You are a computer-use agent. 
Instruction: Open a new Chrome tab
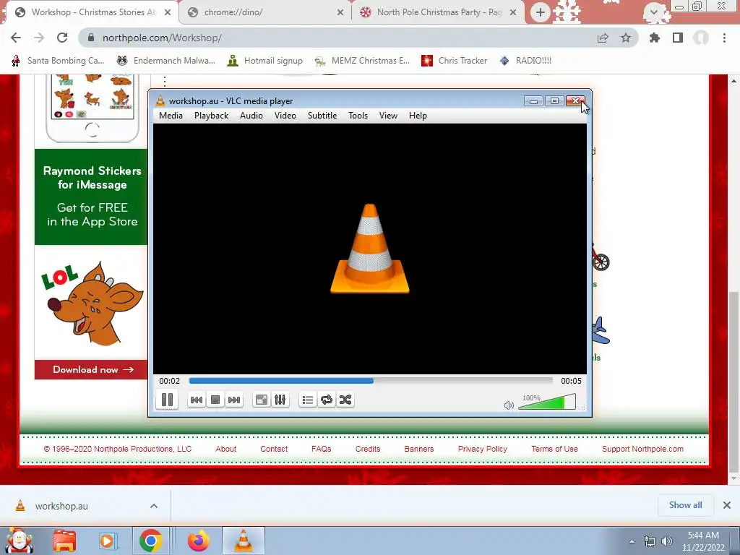point(541,12)
